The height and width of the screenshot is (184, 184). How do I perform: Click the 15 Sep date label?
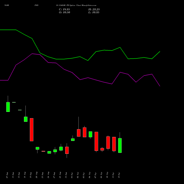click(x=119, y=175)
